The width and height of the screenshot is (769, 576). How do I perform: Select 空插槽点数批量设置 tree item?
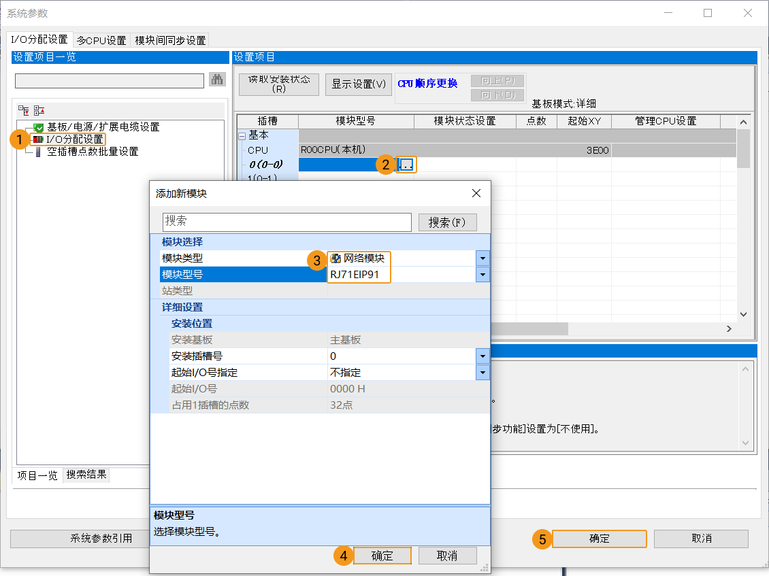click(x=93, y=152)
